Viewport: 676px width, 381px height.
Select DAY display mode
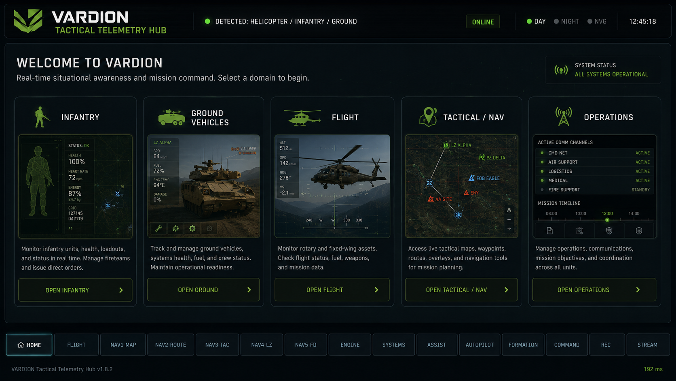point(536,21)
